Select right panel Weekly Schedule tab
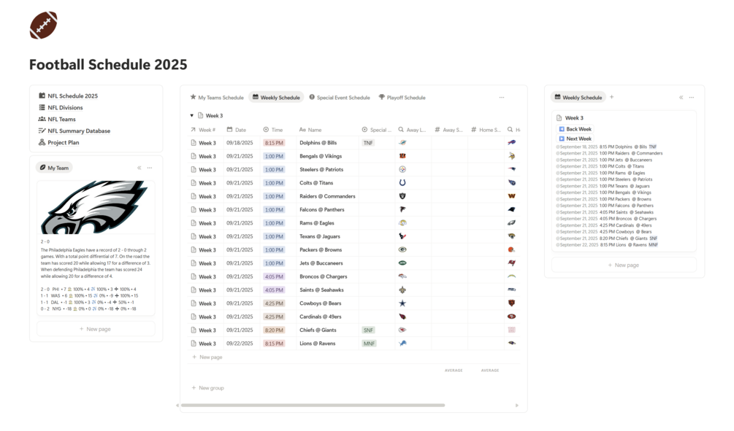The image size is (734, 431). pos(578,98)
